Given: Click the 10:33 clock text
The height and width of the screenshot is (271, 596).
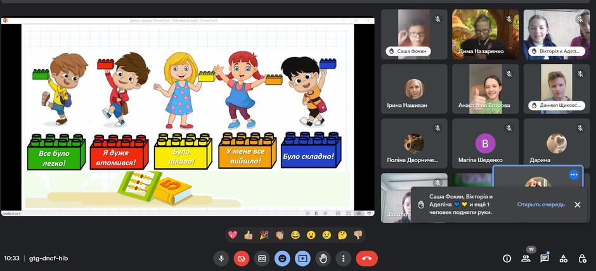Looking at the screenshot, I should pos(13,258).
